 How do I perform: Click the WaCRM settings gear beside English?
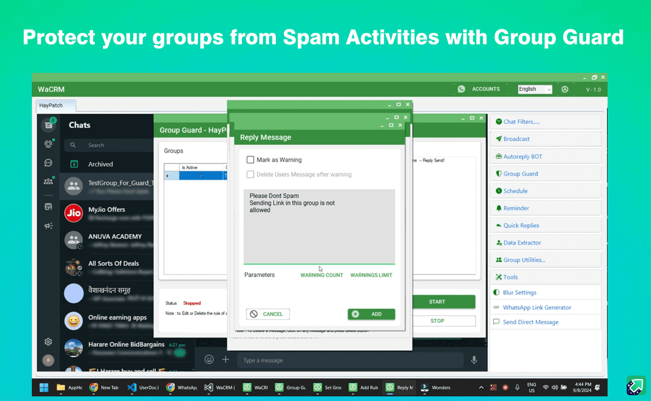click(x=564, y=89)
